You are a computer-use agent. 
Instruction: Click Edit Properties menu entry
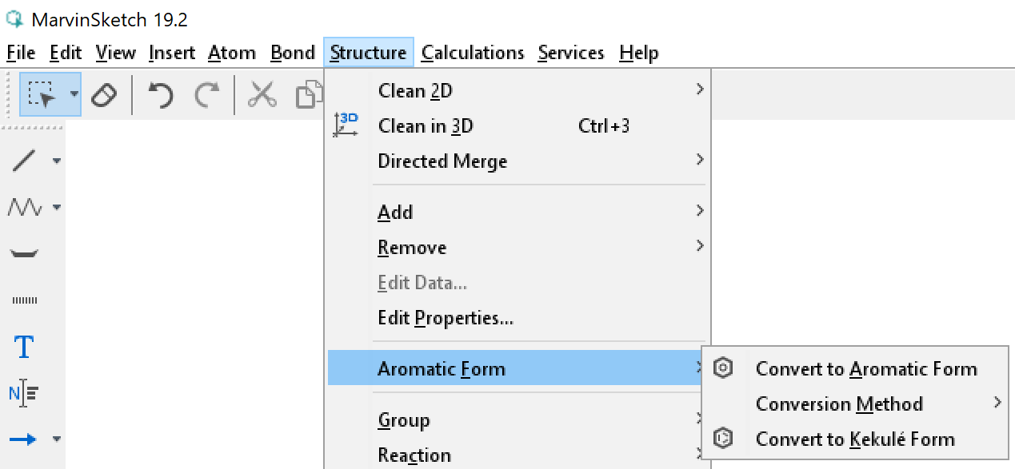pyautogui.click(x=446, y=318)
